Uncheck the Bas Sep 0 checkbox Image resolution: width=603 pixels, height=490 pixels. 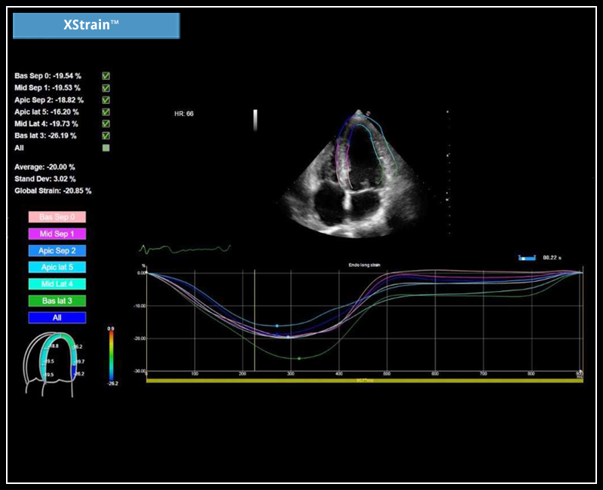point(106,76)
